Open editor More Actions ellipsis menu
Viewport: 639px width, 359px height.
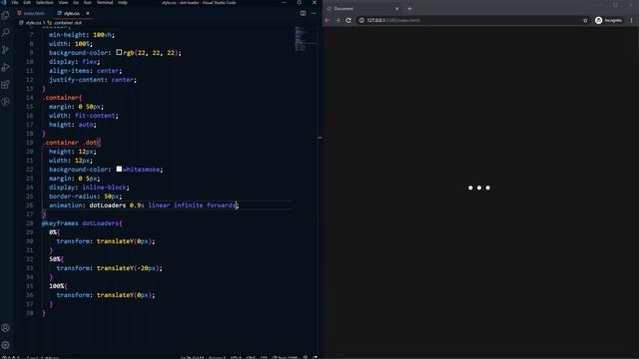pos(314,13)
